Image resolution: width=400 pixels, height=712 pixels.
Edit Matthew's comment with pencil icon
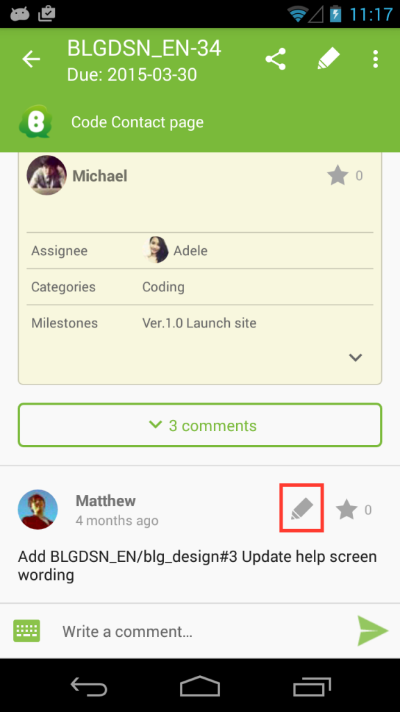click(x=301, y=508)
